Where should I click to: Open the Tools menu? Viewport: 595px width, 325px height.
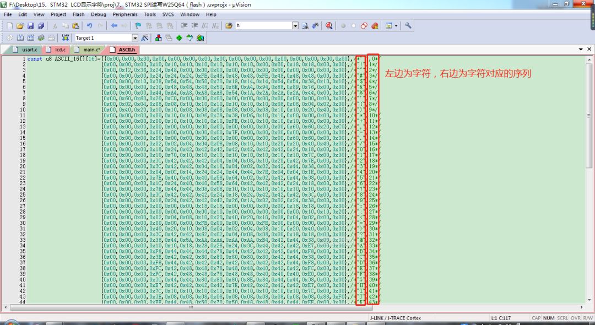(150, 14)
